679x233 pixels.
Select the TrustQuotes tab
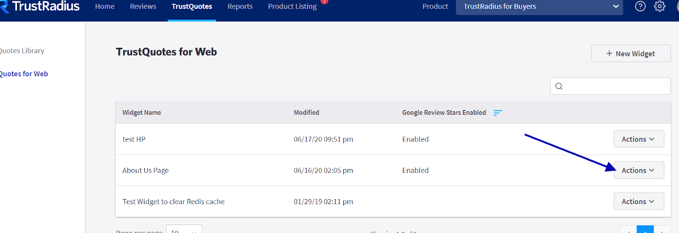coord(192,6)
